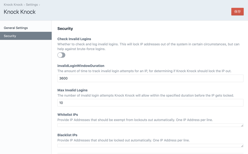Go to Knock Knock in the breadcrumb
The width and height of the screenshot is (248, 154).
pyautogui.click(x=13, y=5)
